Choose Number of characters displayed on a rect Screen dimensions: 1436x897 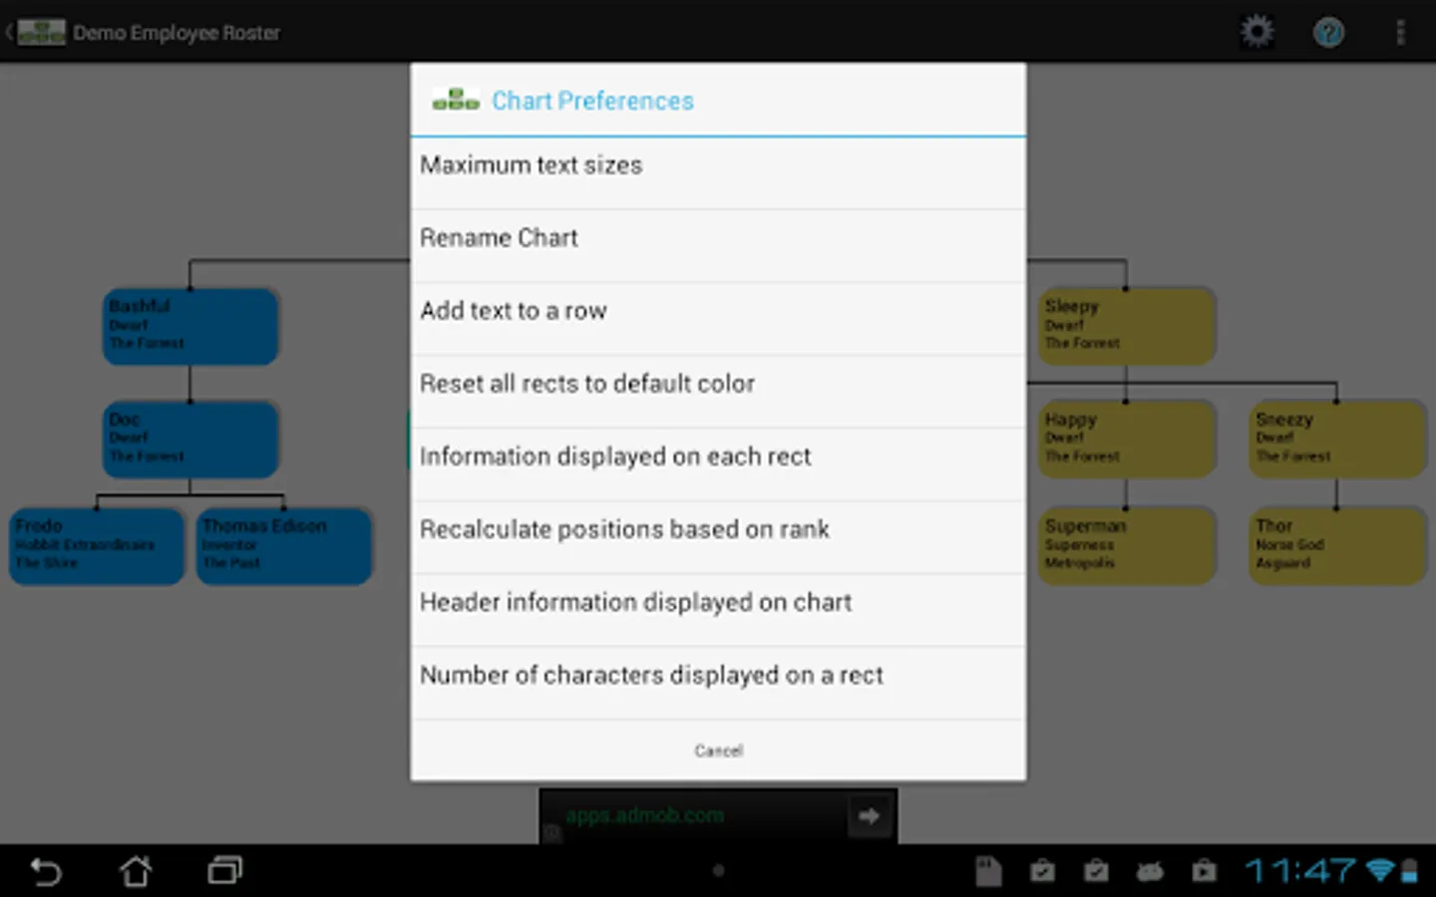click(x=718, y=683)
